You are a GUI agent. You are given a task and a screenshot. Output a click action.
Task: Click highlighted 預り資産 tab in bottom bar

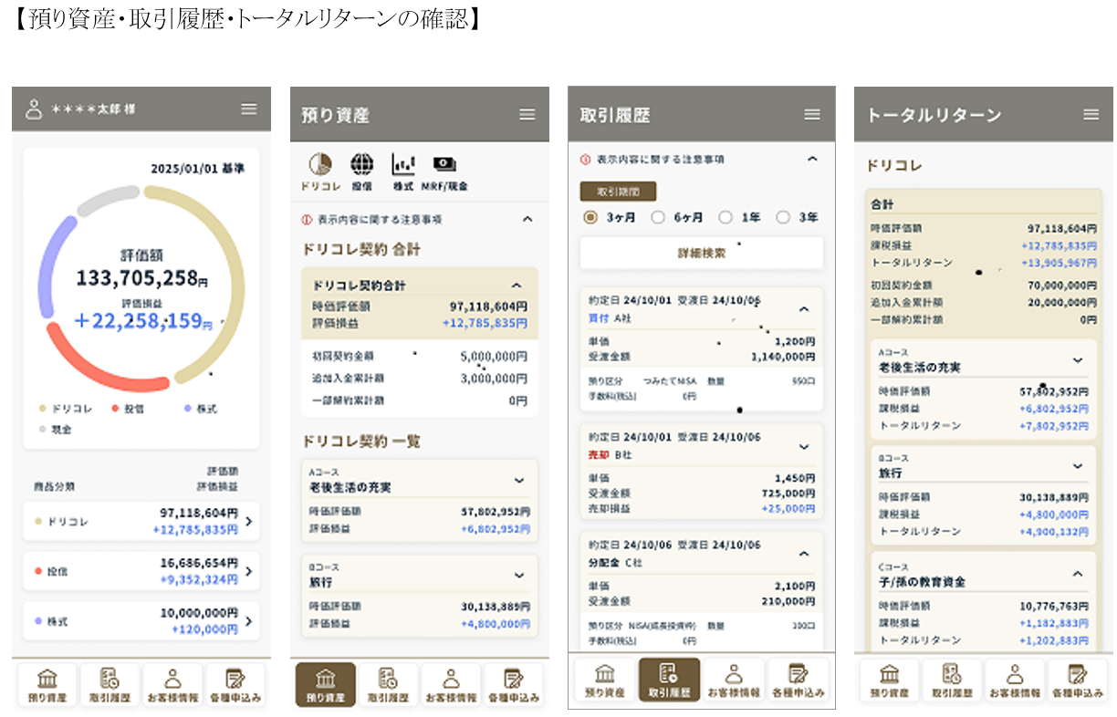[325, 684]
